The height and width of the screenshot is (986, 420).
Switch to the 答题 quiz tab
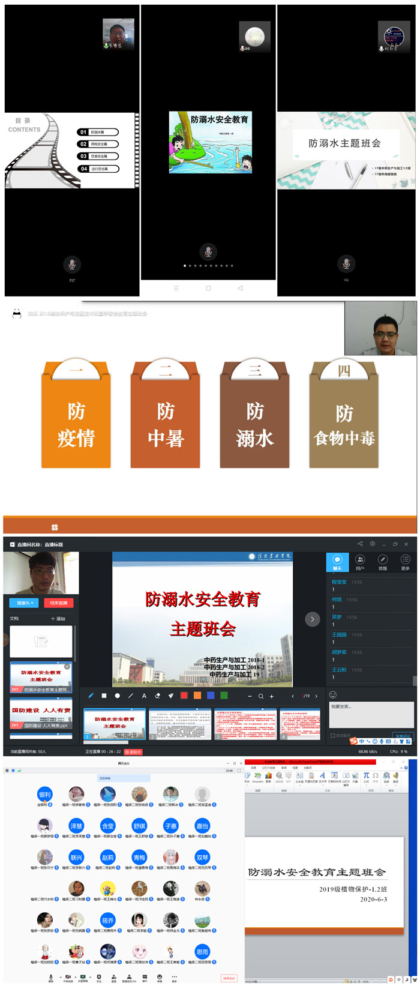pyautogui.click(x=383, y=562)
